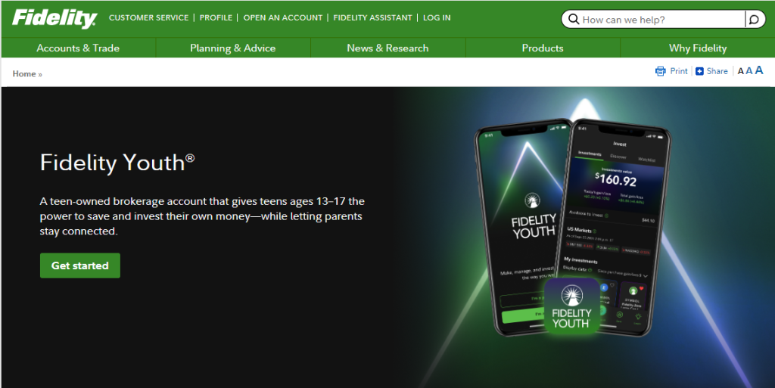Screen dimensions: 775x388
Task: Go to Customer Service link
Action: click(149, 17)
